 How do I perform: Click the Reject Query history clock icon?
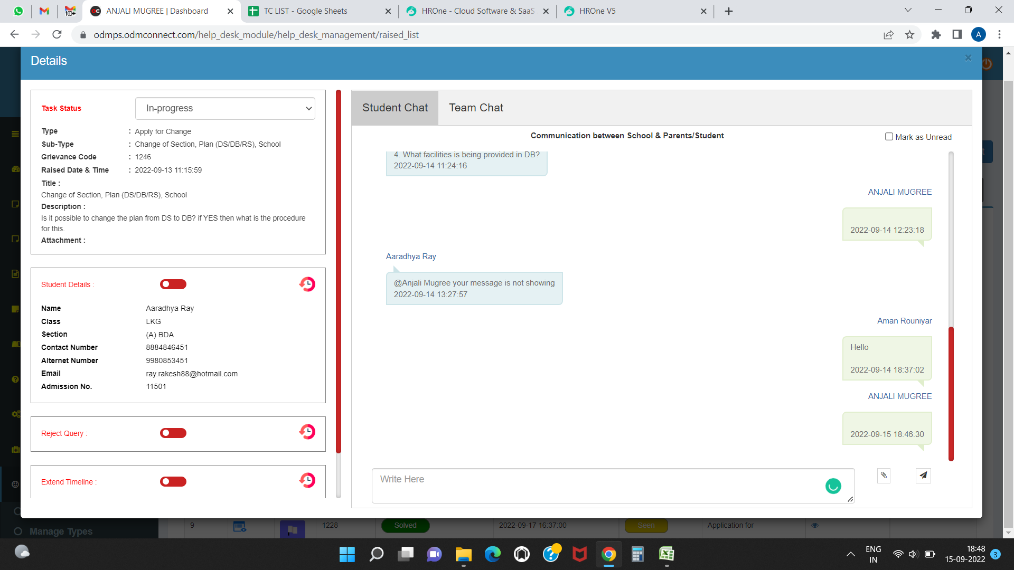click(x=307, y=432)
